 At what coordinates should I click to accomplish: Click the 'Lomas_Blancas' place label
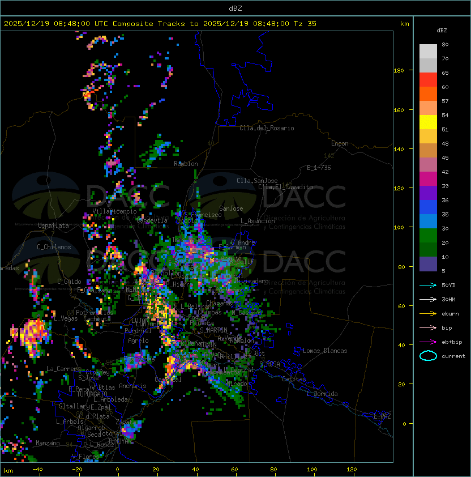pyautogui.click(x=325, y=351)
